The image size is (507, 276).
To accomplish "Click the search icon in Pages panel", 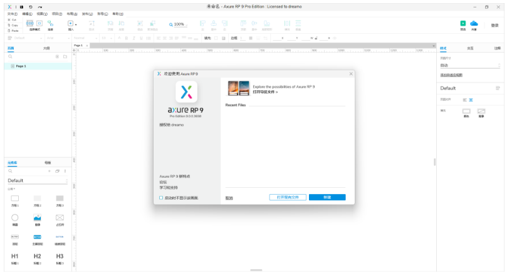I will 11,56.
